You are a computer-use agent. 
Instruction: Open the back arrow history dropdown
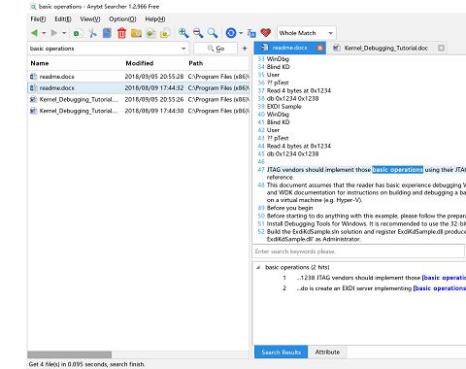pos(44,33)
